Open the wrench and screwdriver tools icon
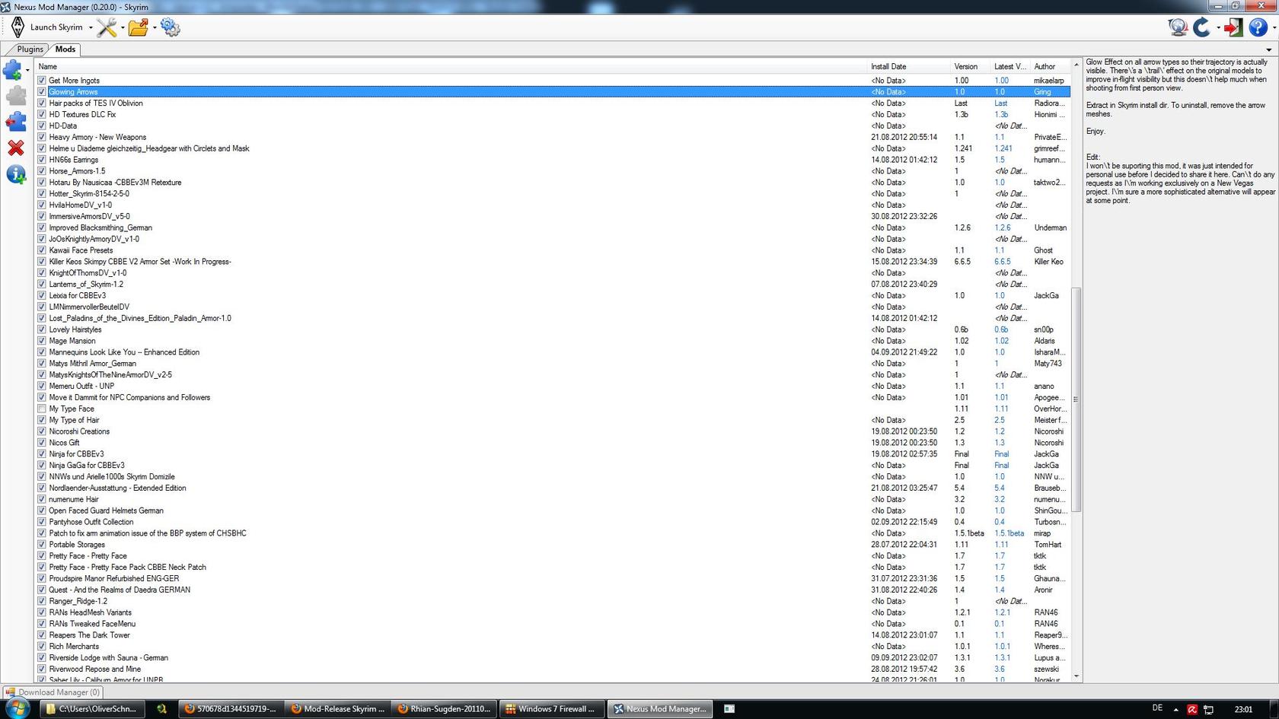1279x719 pixels. [107, 27]
